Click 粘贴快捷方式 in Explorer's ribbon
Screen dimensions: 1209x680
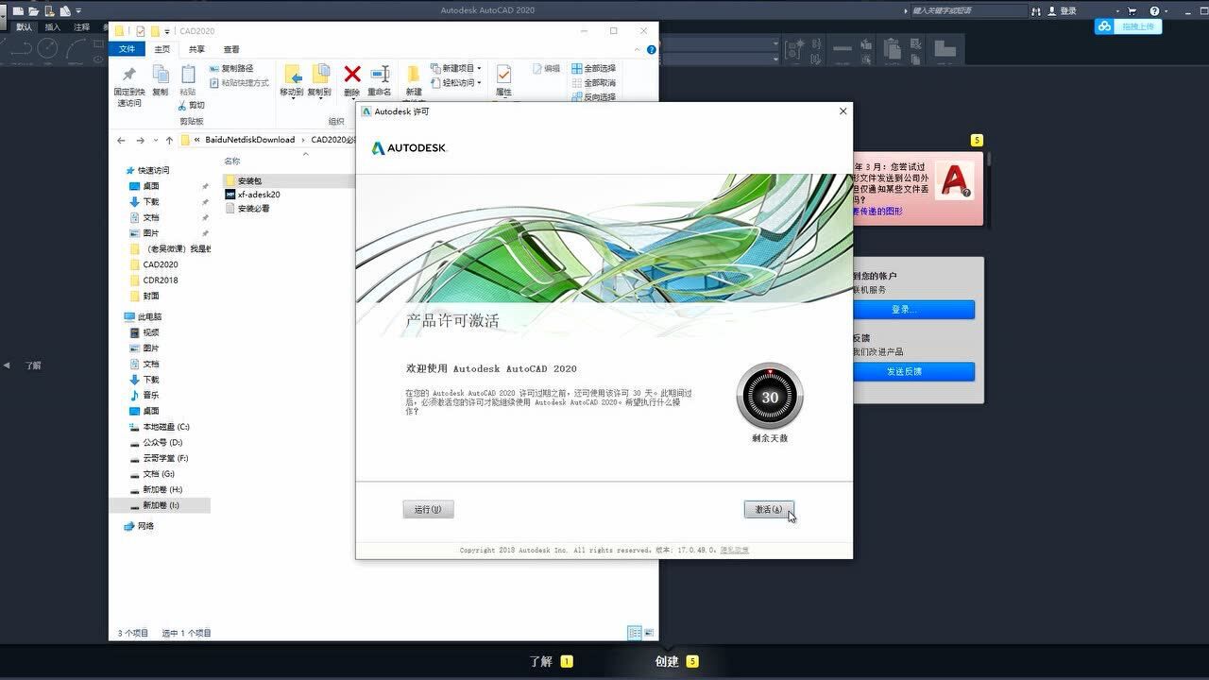239,83
